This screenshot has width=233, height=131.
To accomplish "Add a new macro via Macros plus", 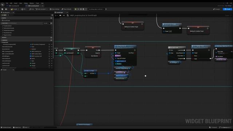I will (51, 37).
